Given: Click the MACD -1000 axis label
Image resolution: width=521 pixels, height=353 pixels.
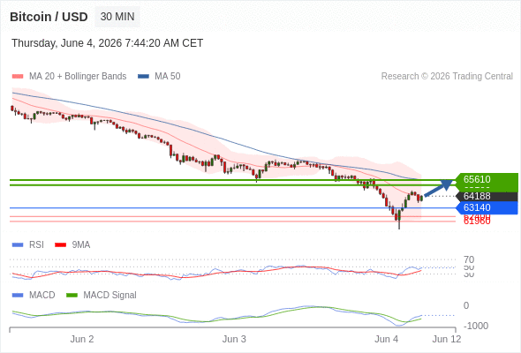Looking at the screenshot, I should click(476, 326).
